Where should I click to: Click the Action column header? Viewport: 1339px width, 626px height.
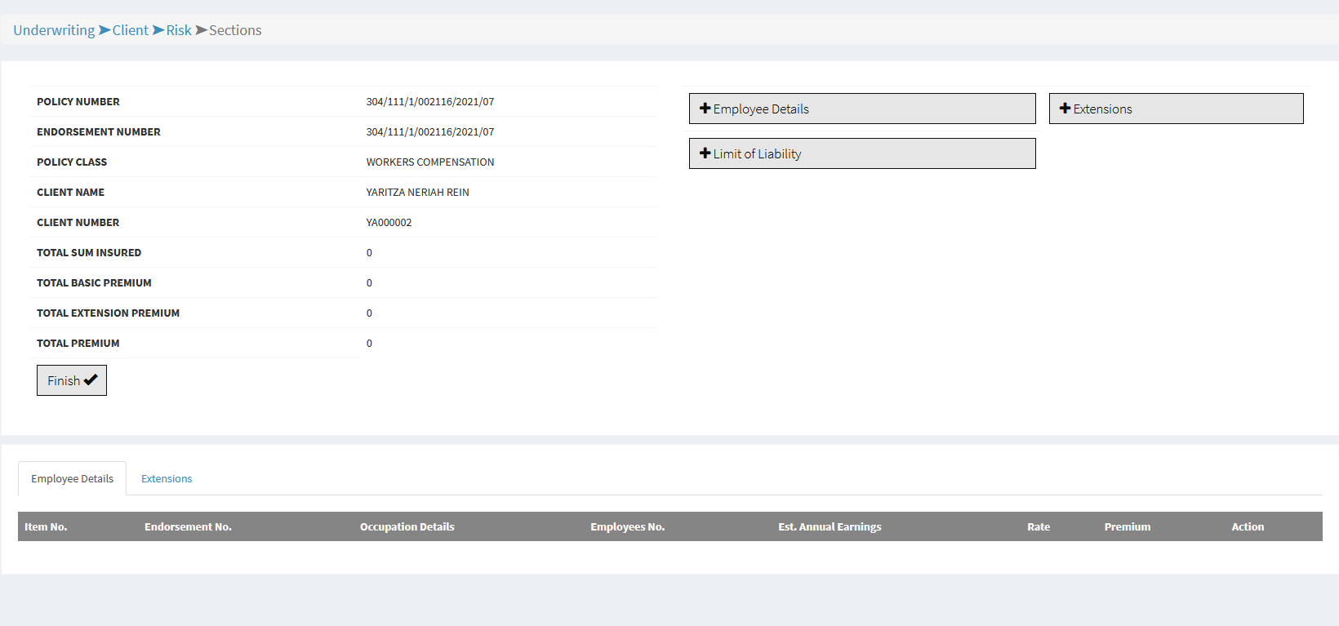tap(1247, 527)
